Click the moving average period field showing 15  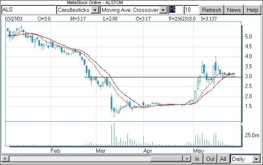tap(176, 10)
